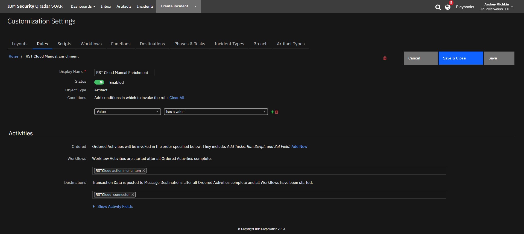This screenshot has width=524, height=234.
Task: Open the Artifacts page
Action: (124, 6)
